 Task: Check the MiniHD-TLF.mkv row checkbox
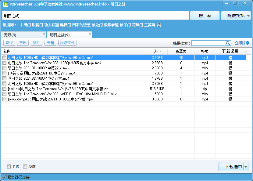click(5, 94)
